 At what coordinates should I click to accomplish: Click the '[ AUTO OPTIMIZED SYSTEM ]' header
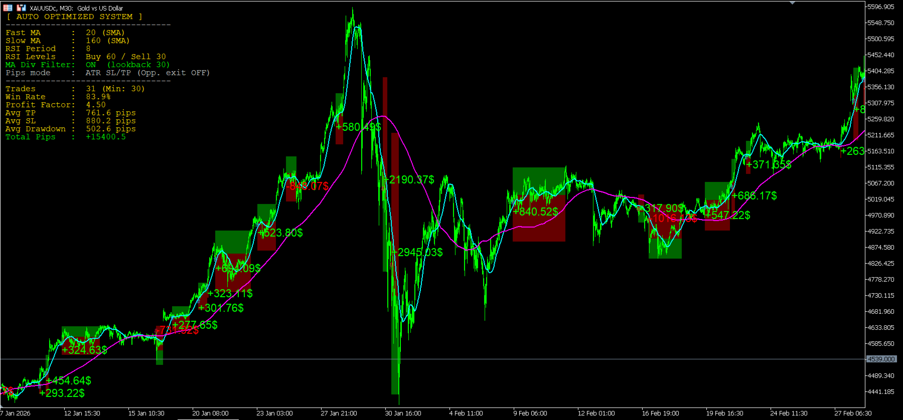coord(74,17)
